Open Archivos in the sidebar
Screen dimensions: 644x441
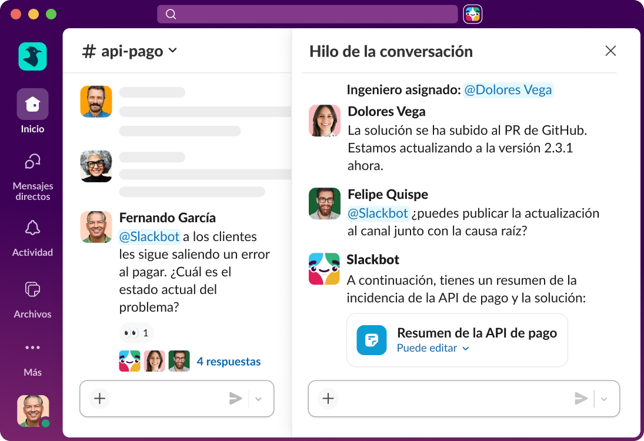click(x=32, y=300)
